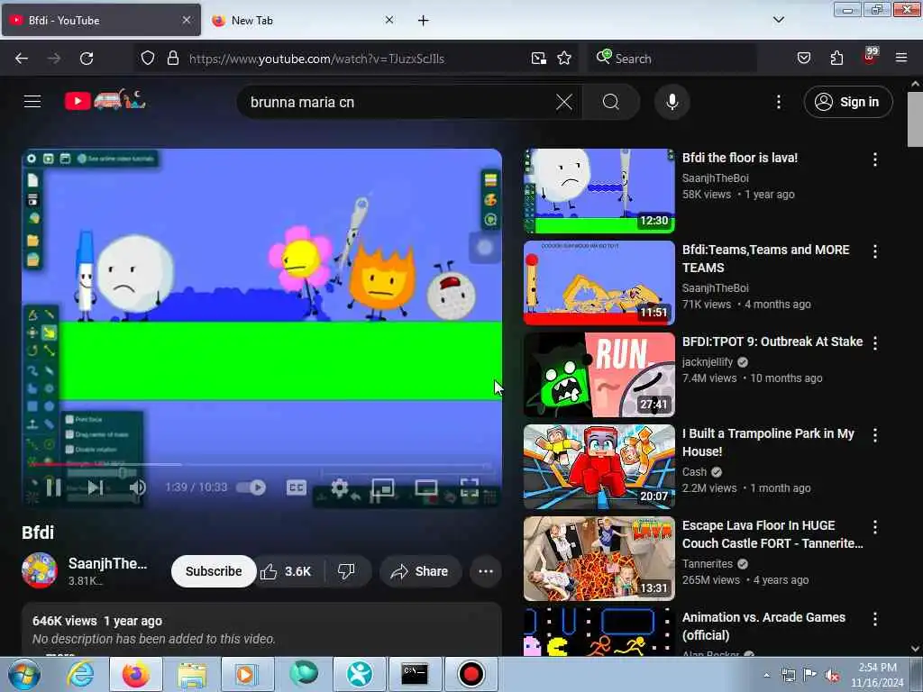Open YouTube guide hamburger menu
The image size is (923, 692).
[x=32, y=102]
